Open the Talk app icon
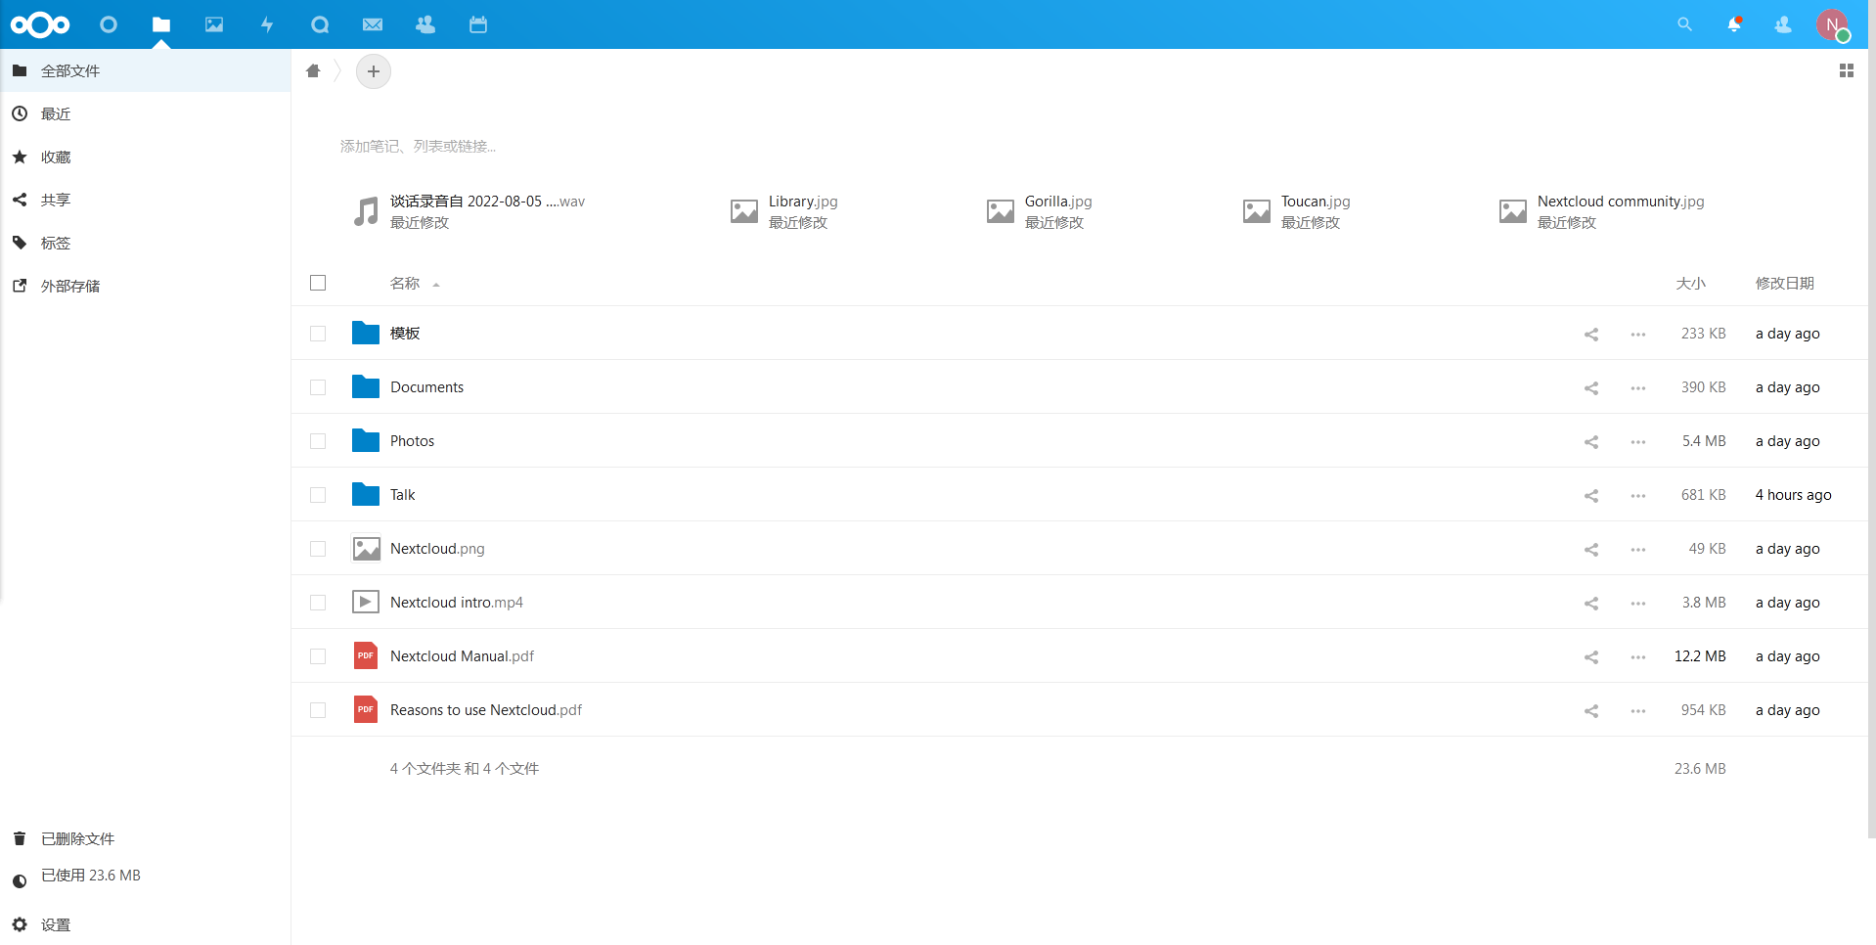The width and height of the screenshot is (1876, 945). tap(320, 24)
